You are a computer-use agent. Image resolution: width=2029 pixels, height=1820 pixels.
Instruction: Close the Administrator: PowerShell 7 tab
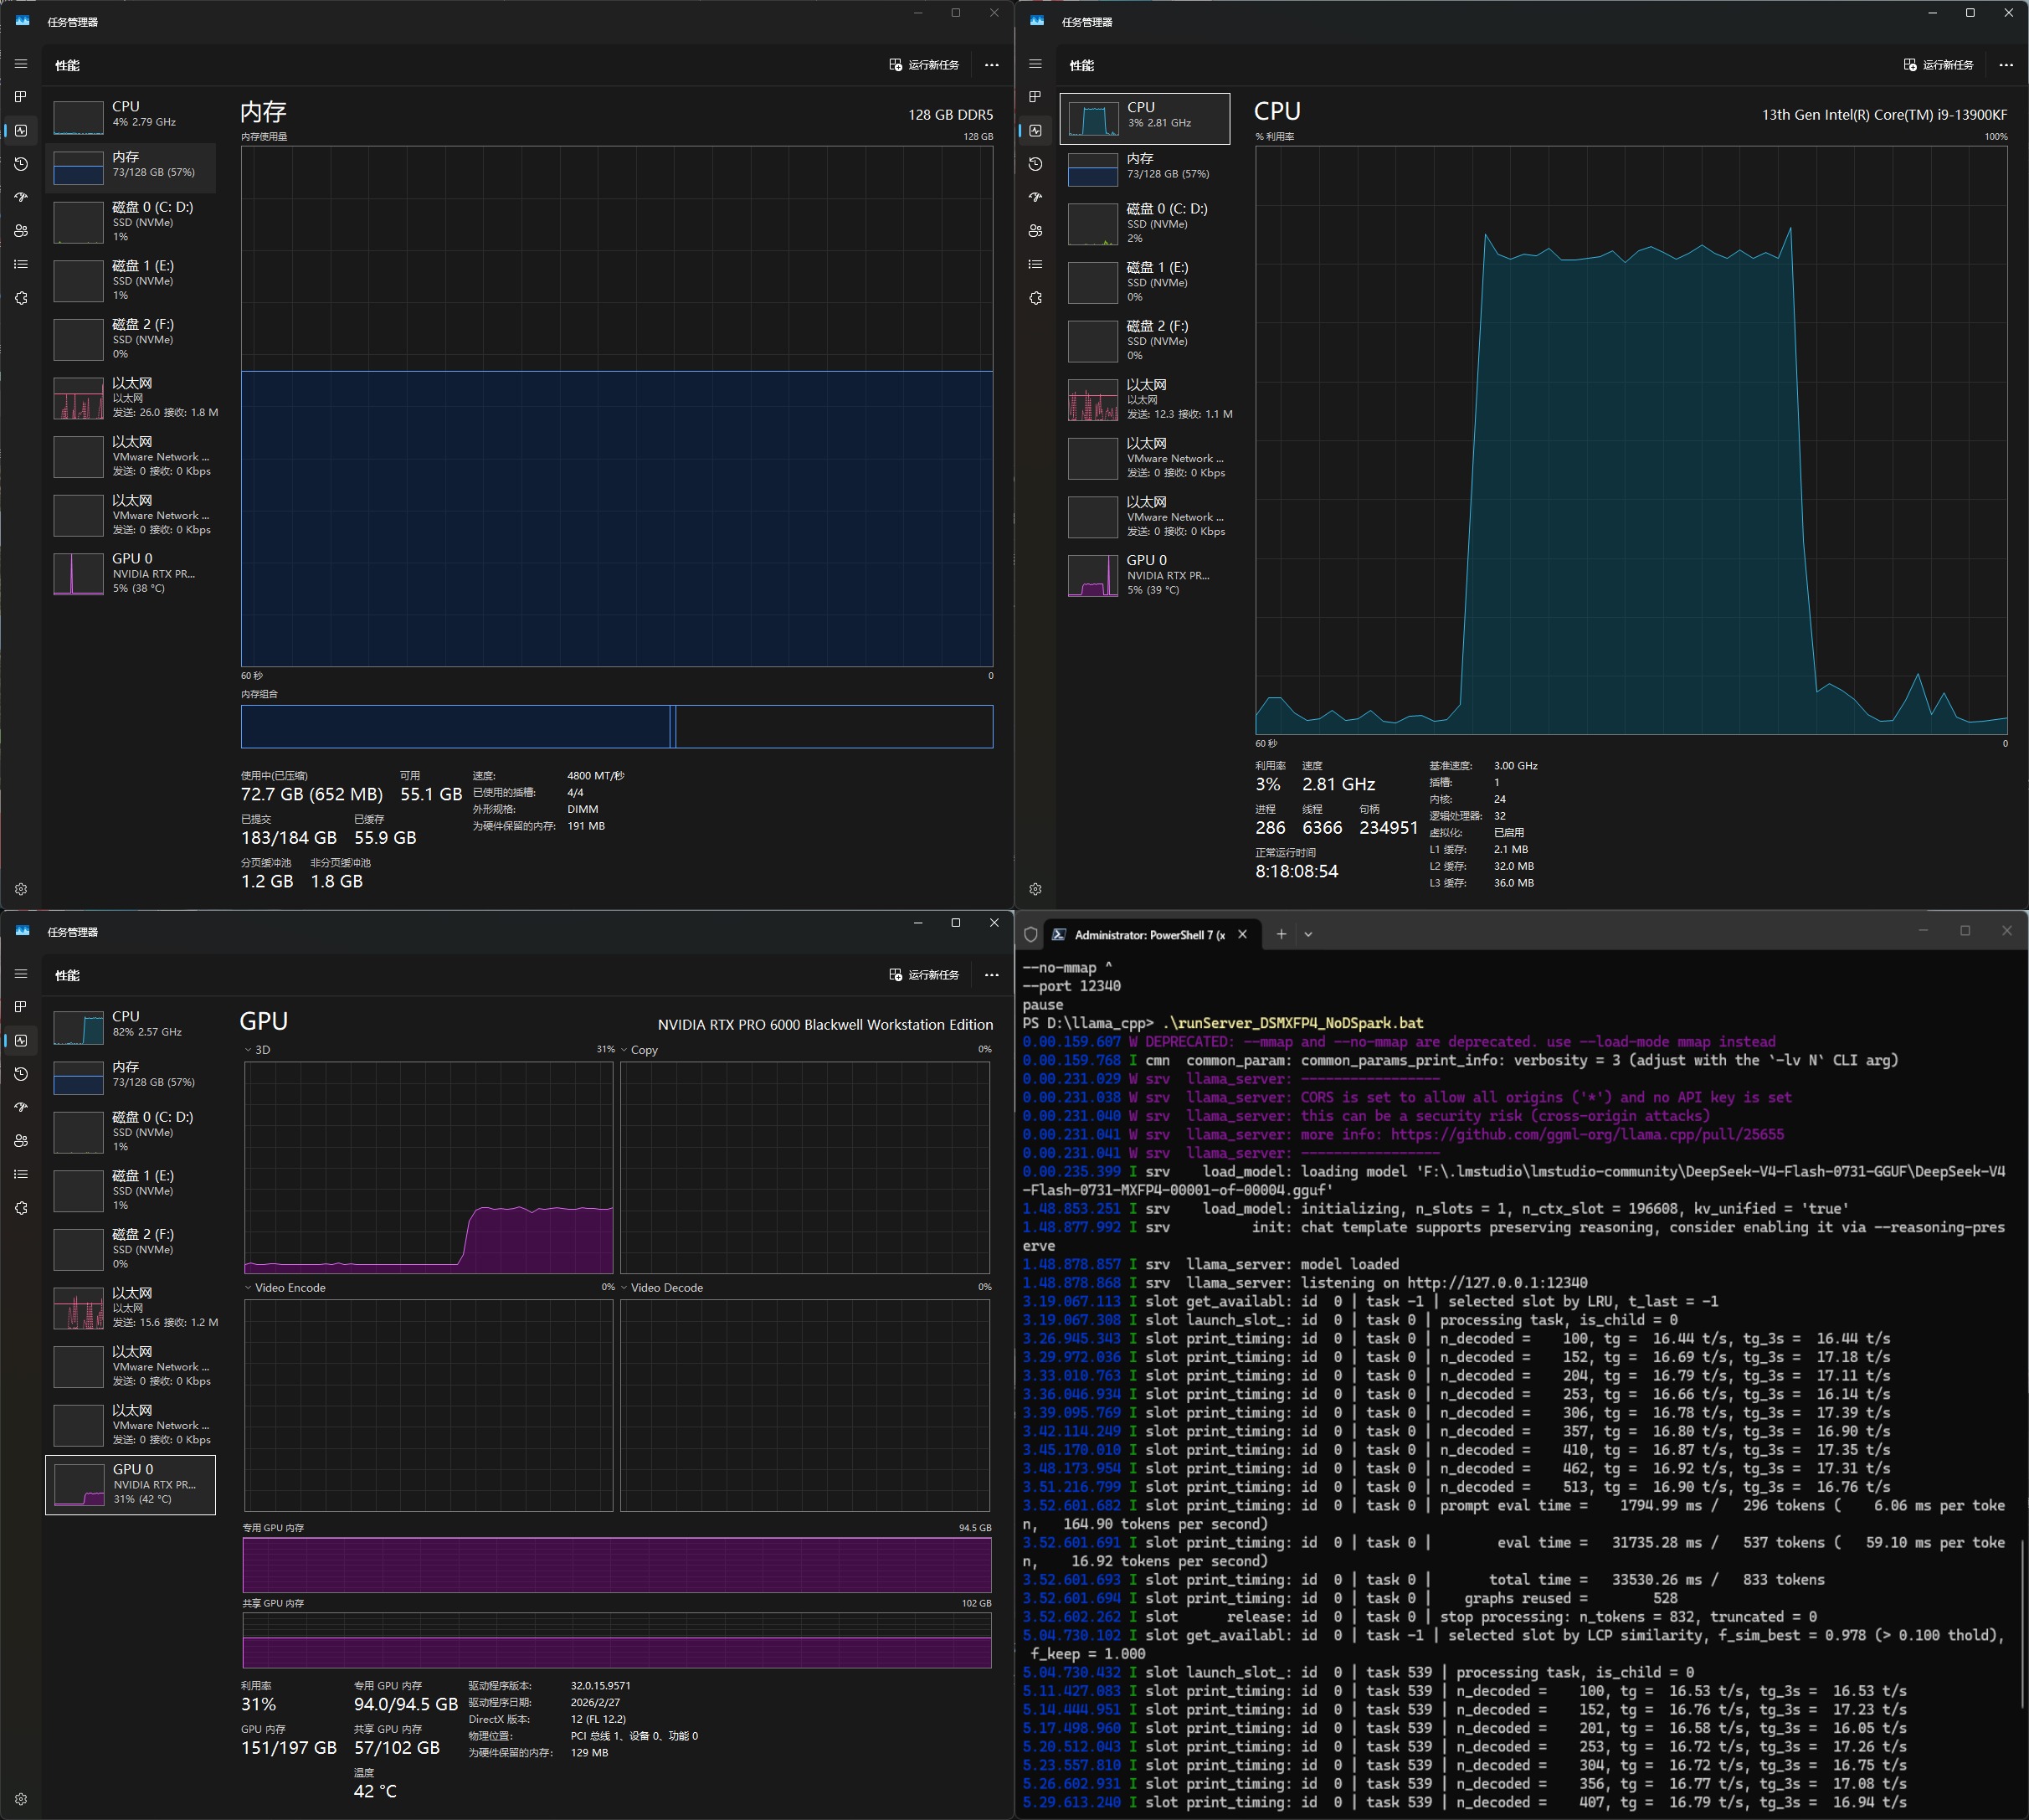point(1242,935)
